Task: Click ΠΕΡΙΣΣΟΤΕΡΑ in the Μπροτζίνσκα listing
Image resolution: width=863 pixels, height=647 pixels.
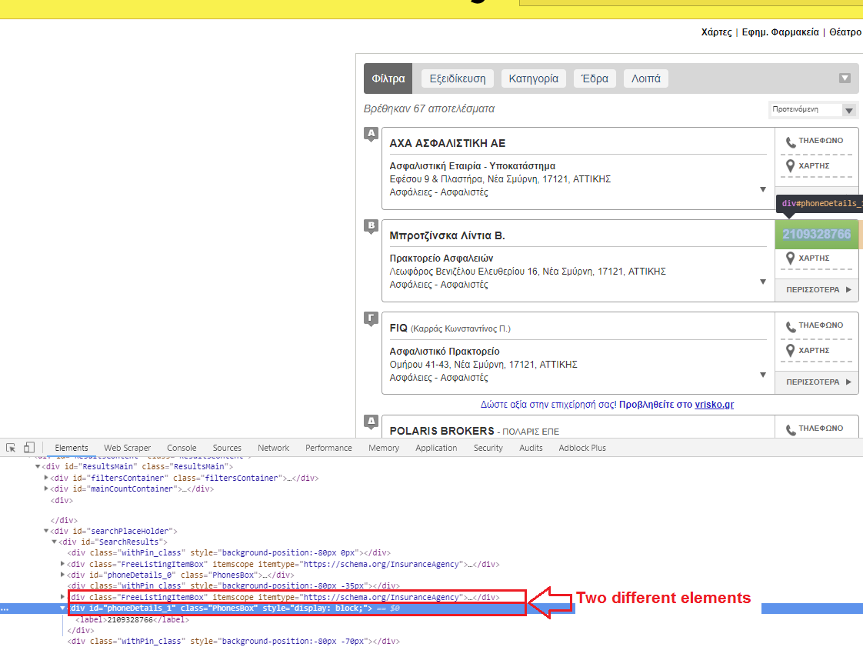Action: [x=817, y=290]
